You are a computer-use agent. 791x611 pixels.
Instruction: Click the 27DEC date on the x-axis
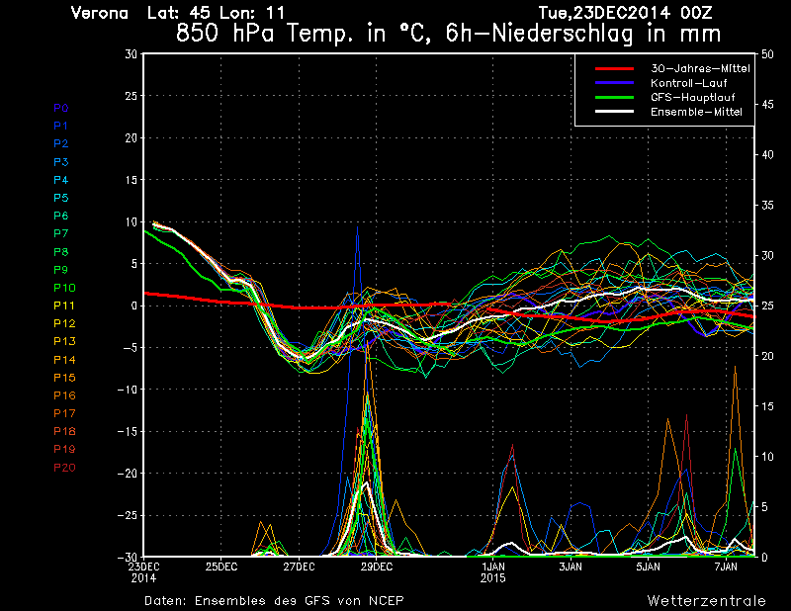(299, 567)
